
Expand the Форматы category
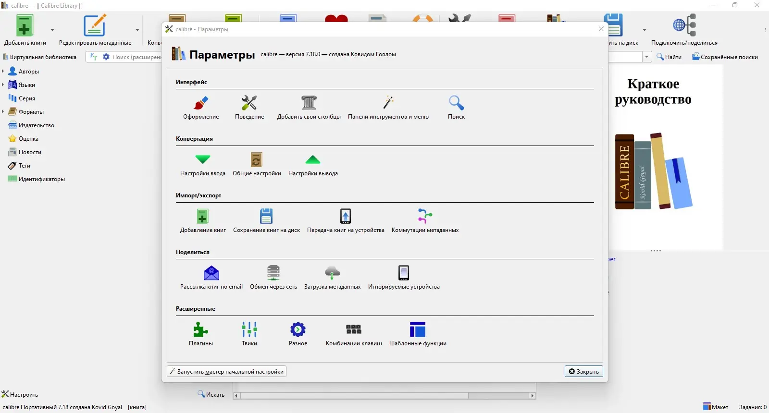pos(3,111)
